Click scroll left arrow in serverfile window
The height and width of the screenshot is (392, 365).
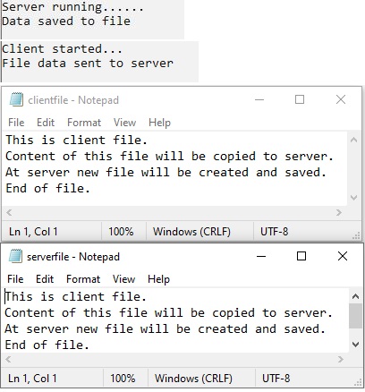coord(8,359)
